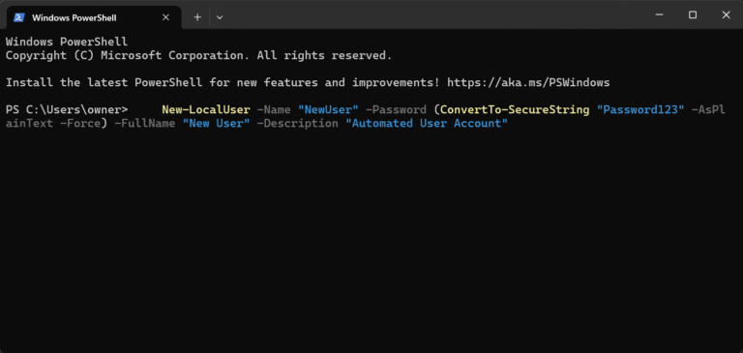Click the -Password parameter
The width and height of the screenshot is (743, 353).
point(396,110)
